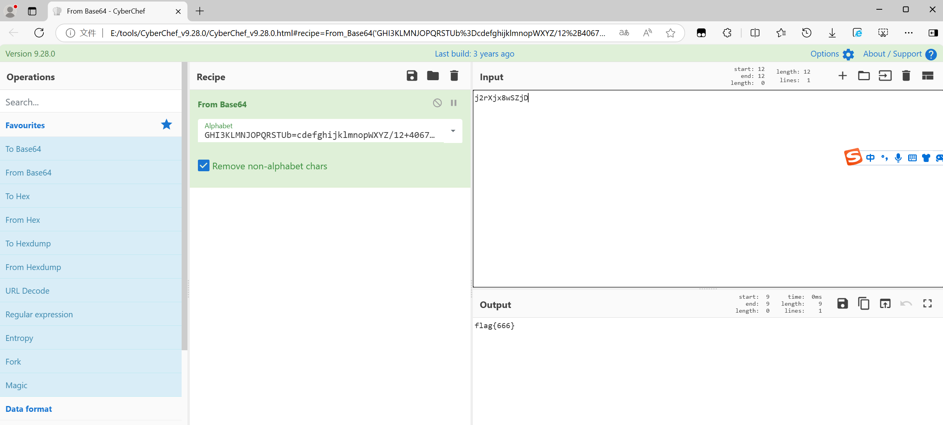Choose URL Decode operation
The image size is (943, 425).
coord(91,291)
